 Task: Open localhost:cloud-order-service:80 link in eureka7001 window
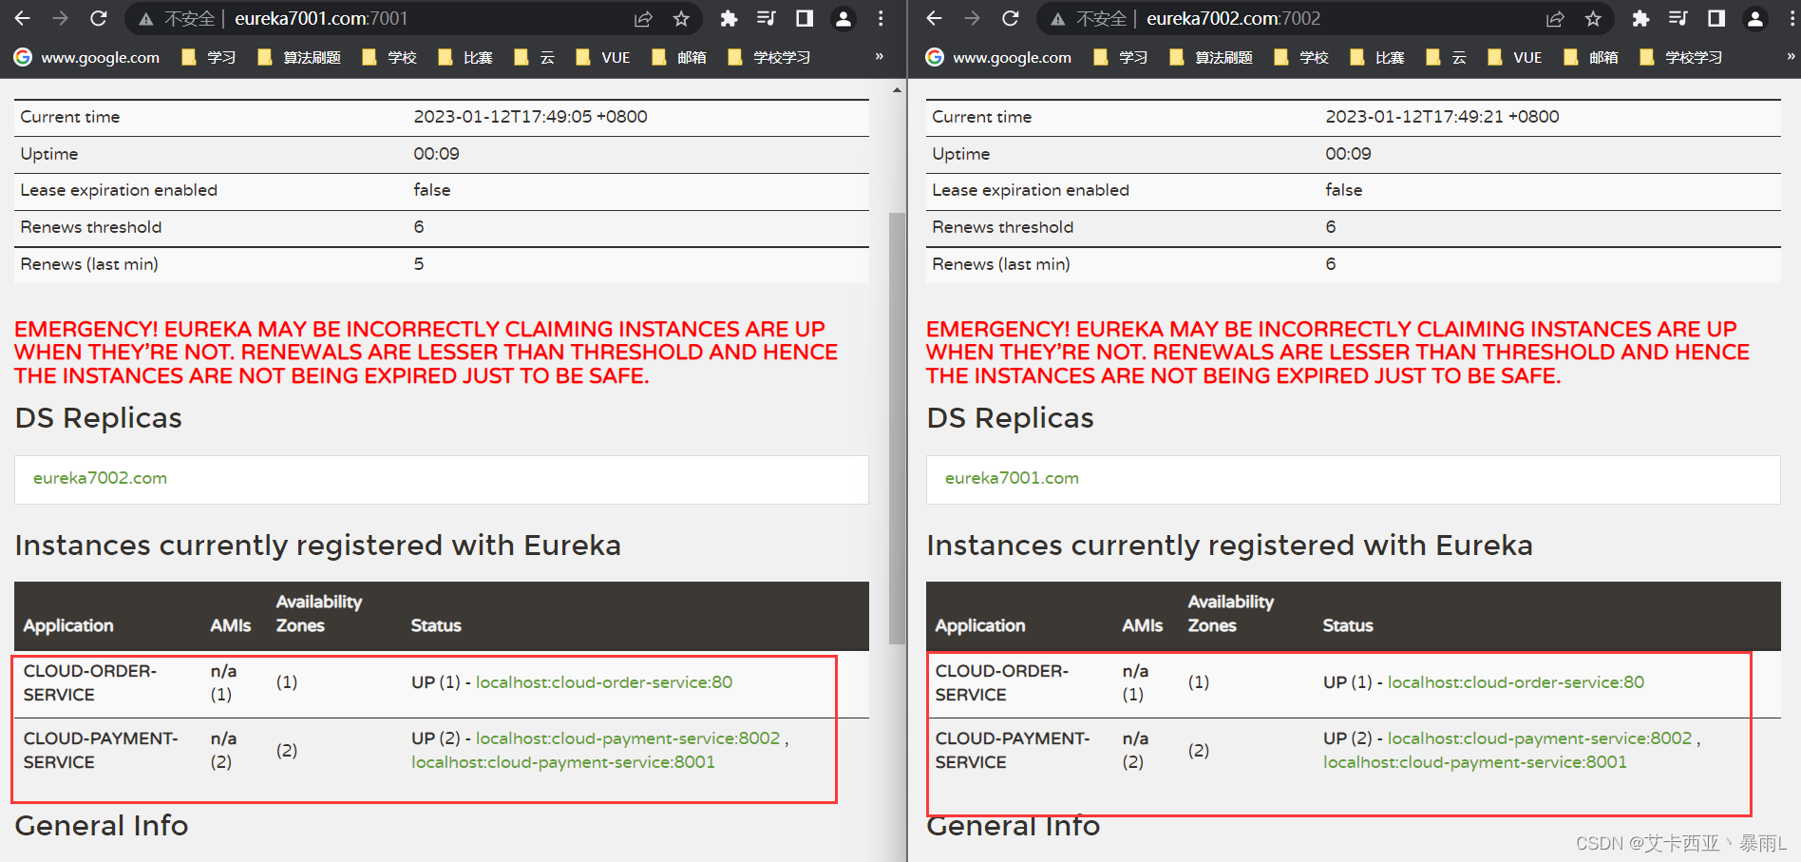[604, 682]
